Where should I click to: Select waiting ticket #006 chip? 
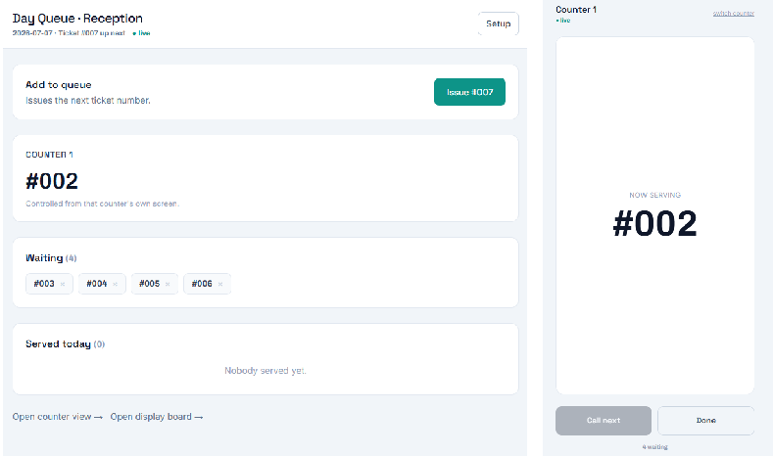pos(207,284)
